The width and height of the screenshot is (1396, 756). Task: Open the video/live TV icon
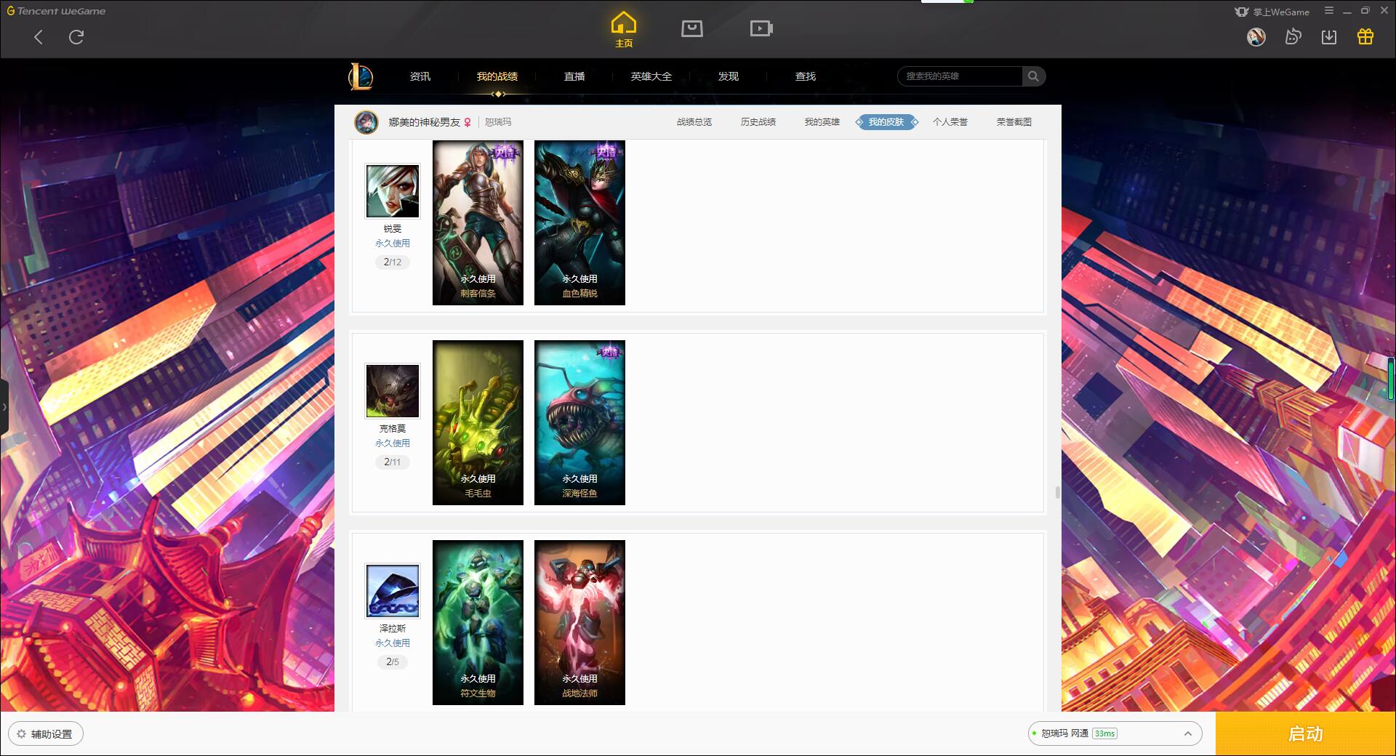[x=761, y=29]
